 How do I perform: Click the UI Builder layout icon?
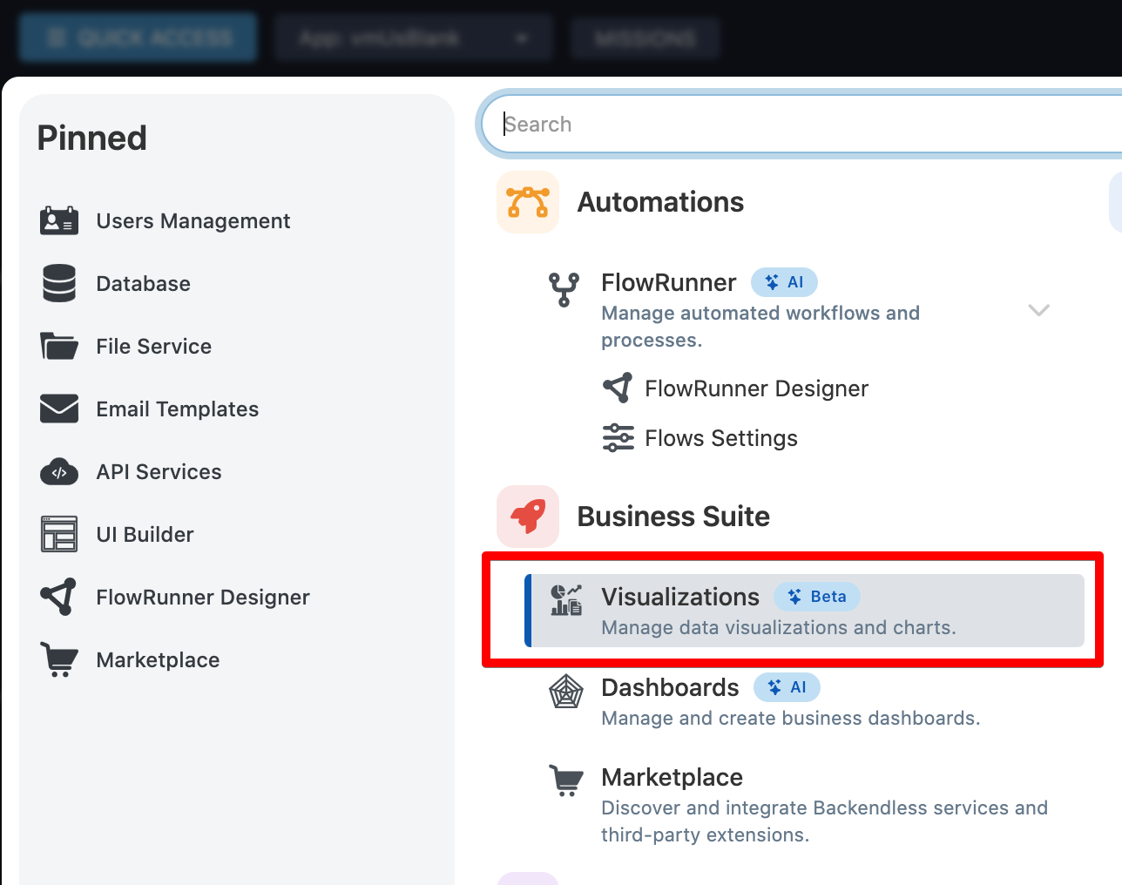coord(59,534)
